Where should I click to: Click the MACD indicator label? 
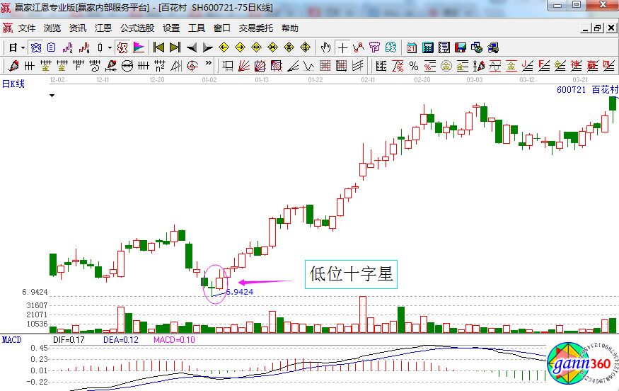[x=12, y=340]
